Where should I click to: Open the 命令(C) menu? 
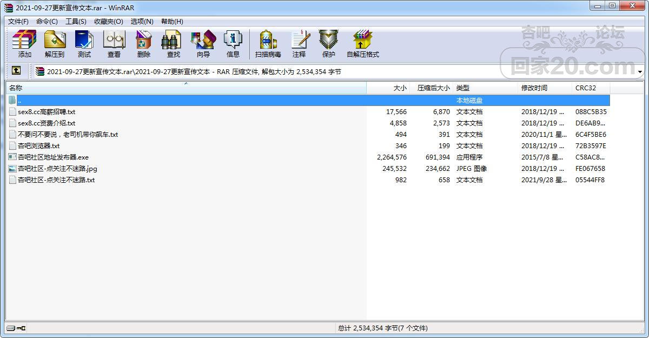[x=47, y=21]
